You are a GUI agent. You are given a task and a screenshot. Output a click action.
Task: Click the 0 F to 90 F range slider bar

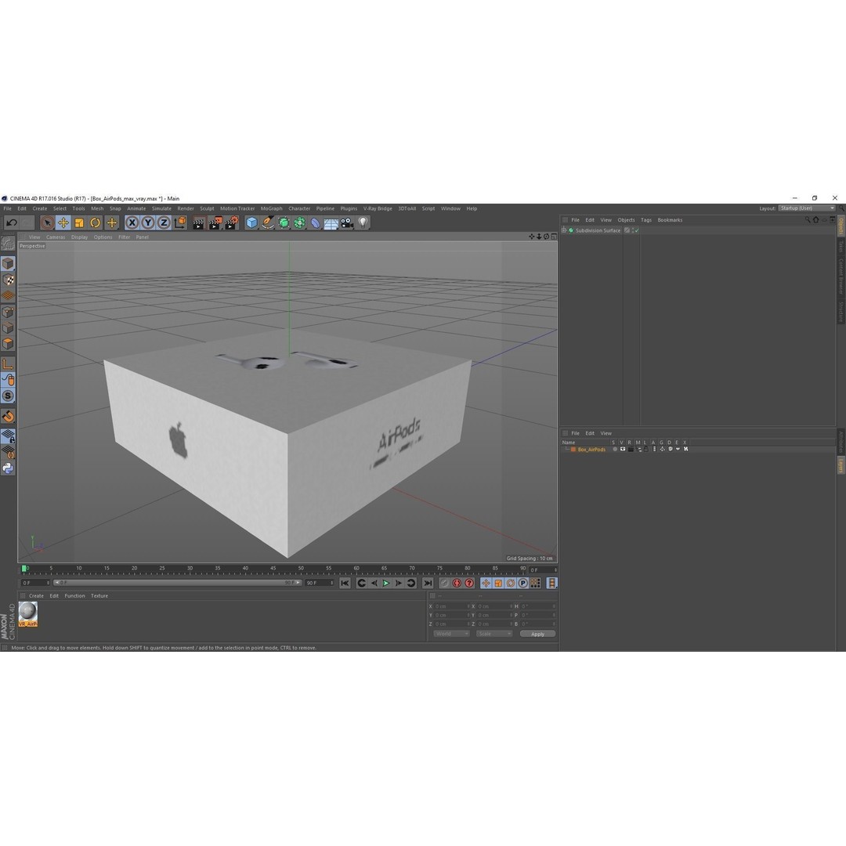pyautogui.click(x=178, y=584)
